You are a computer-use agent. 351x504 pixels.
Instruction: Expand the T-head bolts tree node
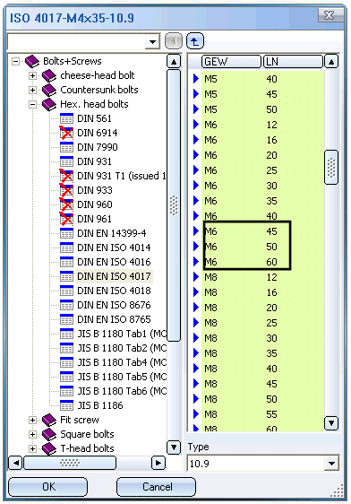[x=32, y=448]
